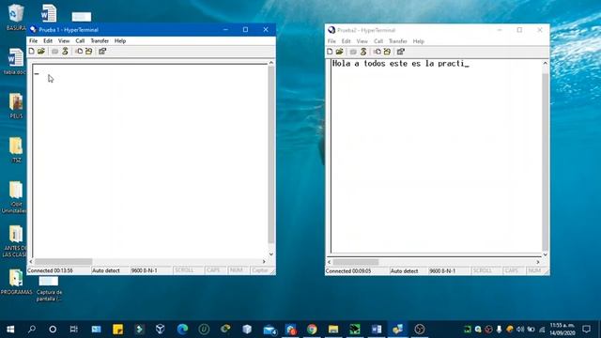
Task: Click HyperTerminal icon on taskbar
Action: tap(397, 330)
